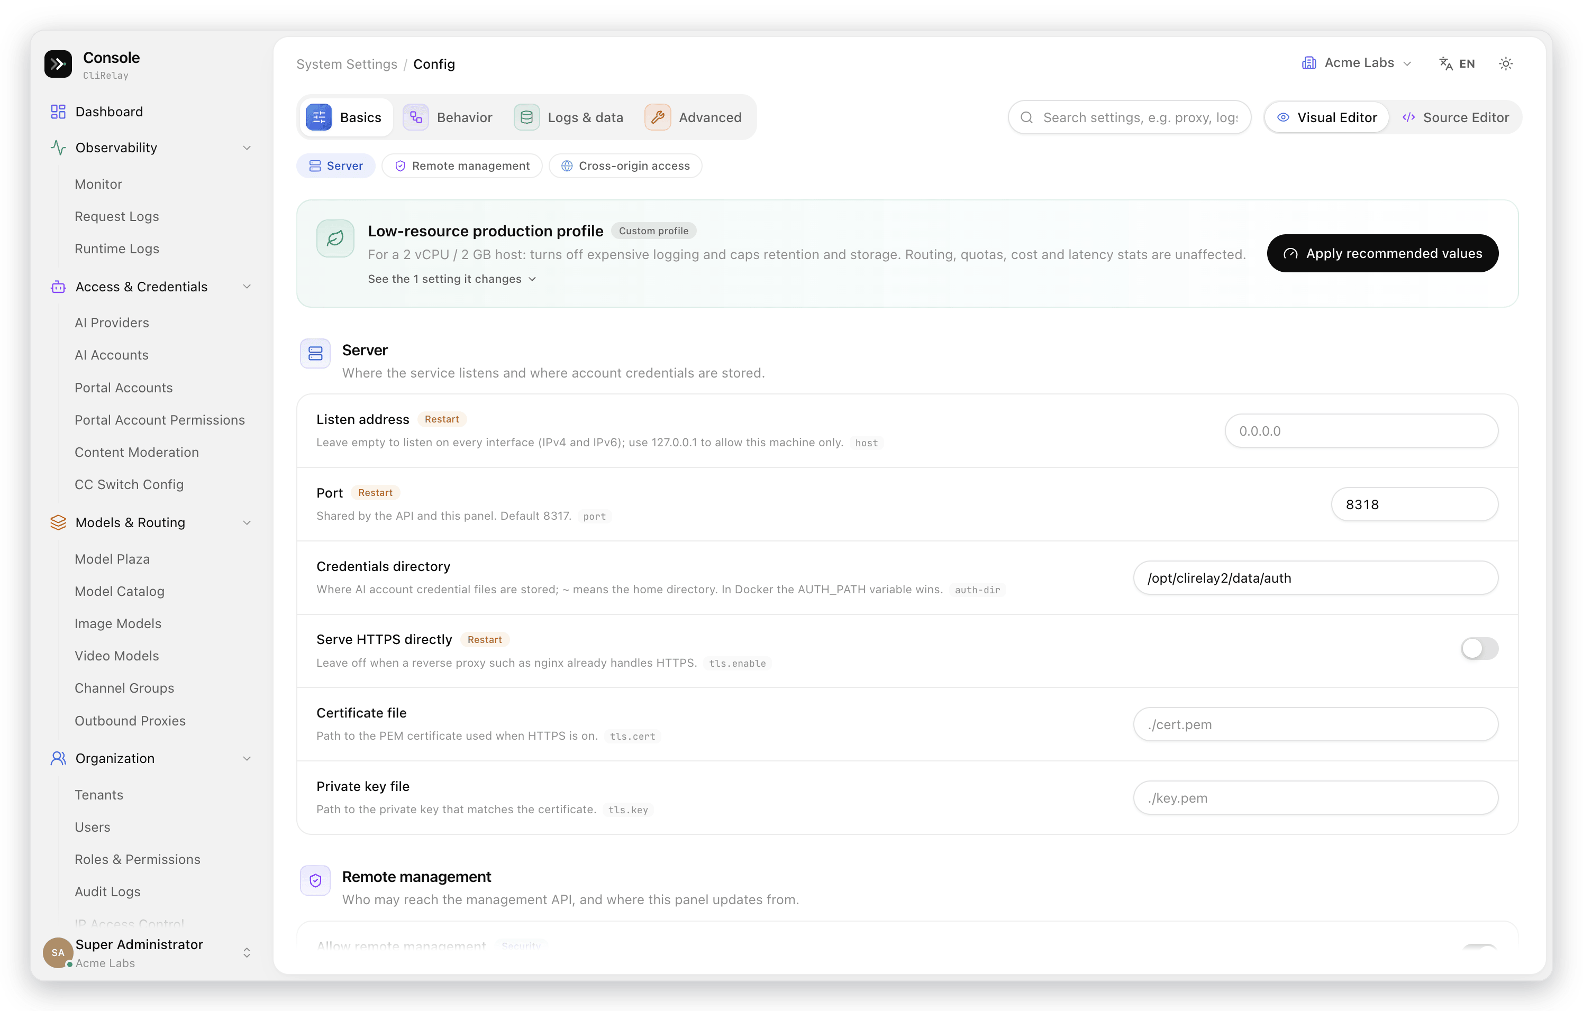1583x1011 pixels.
Task: Click the search magnifier icon
Action: pyautogui.click(x=1026, y=117)
